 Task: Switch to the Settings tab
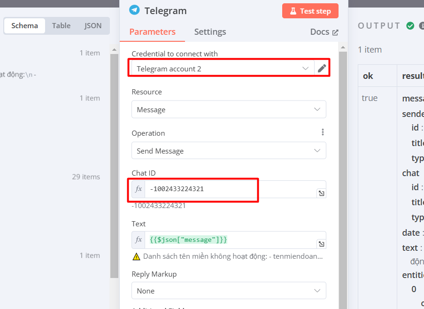pyautogui.click(x=210, y=32)
